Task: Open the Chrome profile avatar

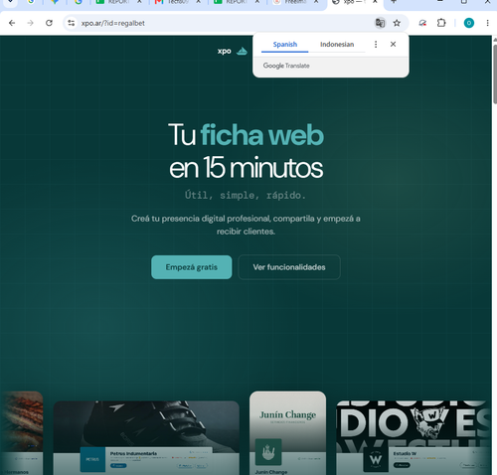Action: (x=469, y=23)
